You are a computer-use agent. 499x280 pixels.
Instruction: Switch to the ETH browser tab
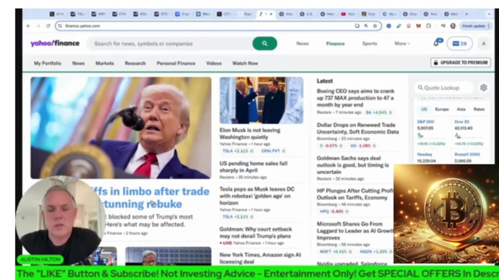pyautogui.click(x=119, y=14)
